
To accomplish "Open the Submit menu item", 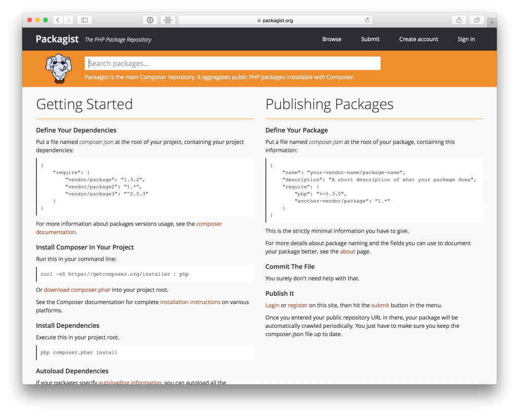I will (370, 39).
